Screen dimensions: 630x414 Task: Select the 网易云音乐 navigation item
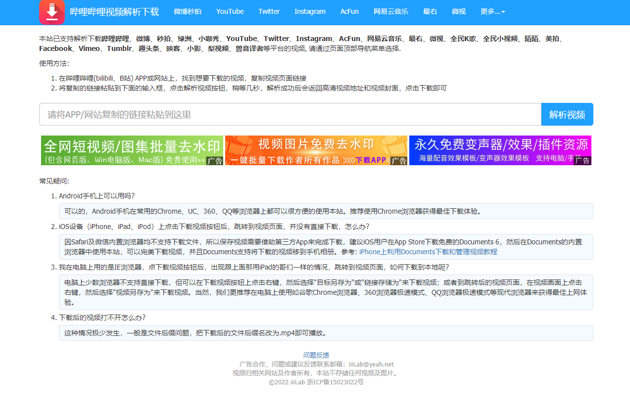click(391, 11)
